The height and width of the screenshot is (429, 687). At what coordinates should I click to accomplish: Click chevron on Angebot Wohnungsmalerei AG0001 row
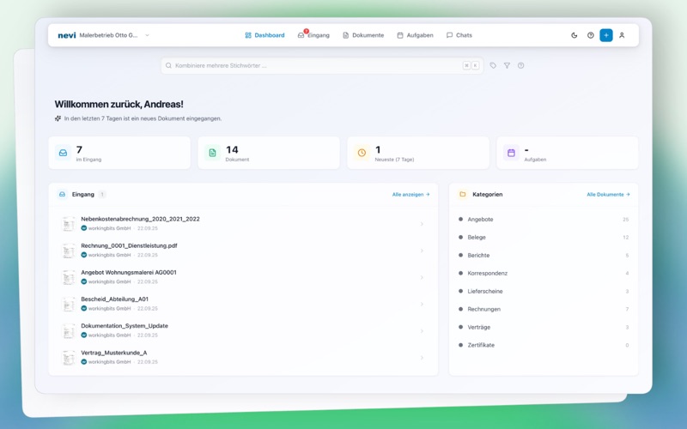click(x=422, y=277)
